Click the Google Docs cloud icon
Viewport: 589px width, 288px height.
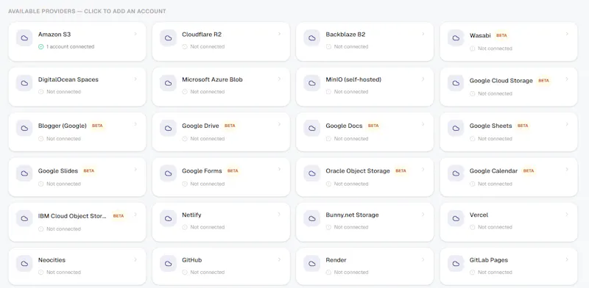tap(311, 128)
